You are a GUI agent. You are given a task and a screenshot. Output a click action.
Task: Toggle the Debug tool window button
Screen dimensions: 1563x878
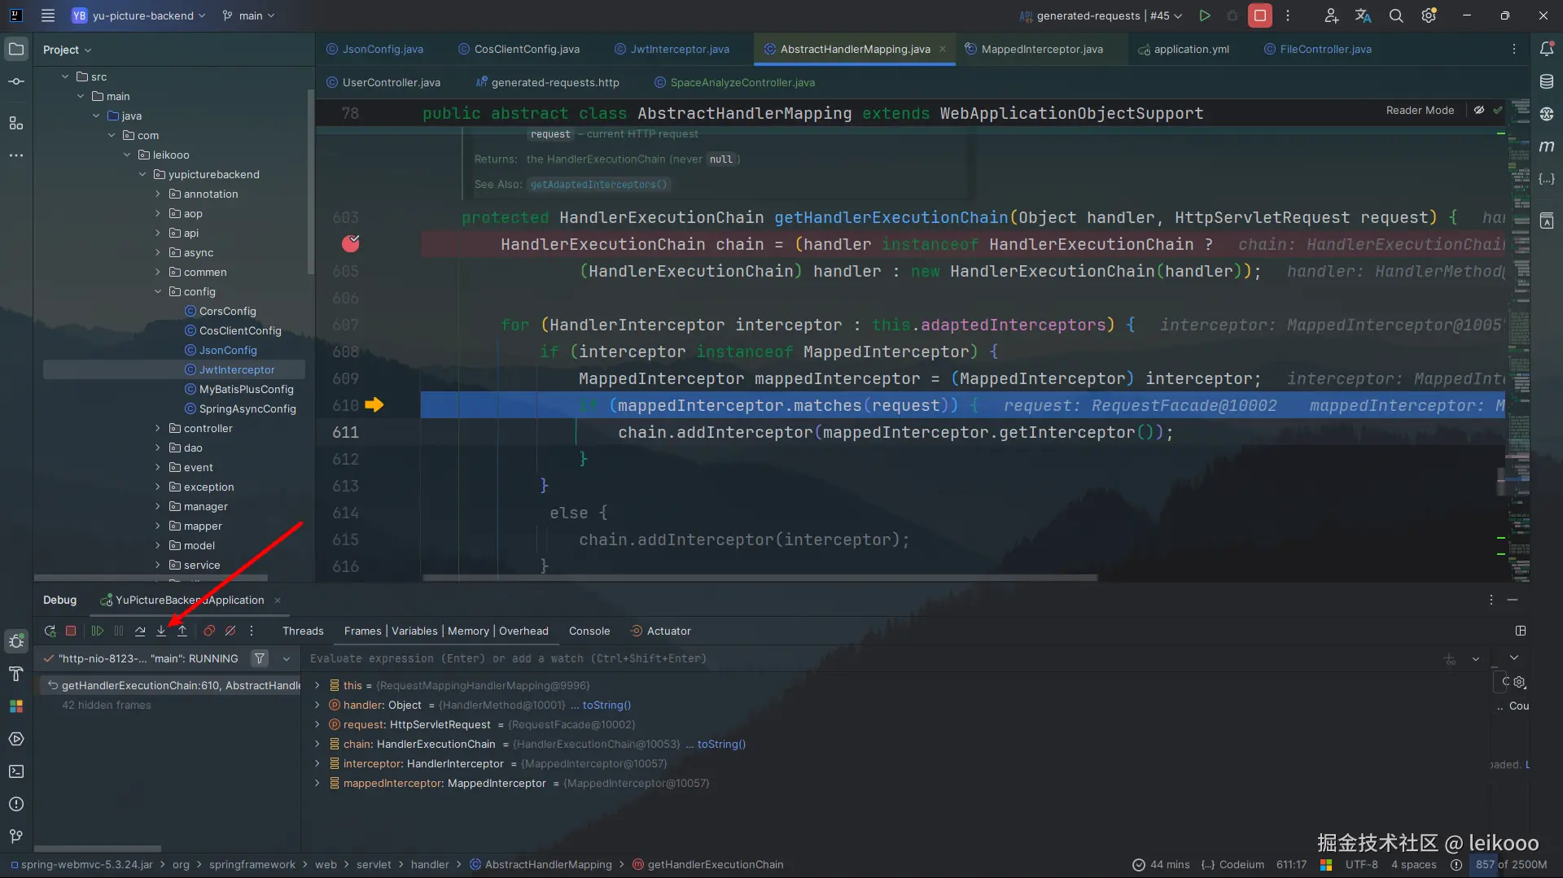(x=16, y=641)
